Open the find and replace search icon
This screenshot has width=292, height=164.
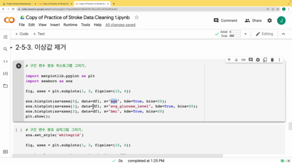point(5,49)
